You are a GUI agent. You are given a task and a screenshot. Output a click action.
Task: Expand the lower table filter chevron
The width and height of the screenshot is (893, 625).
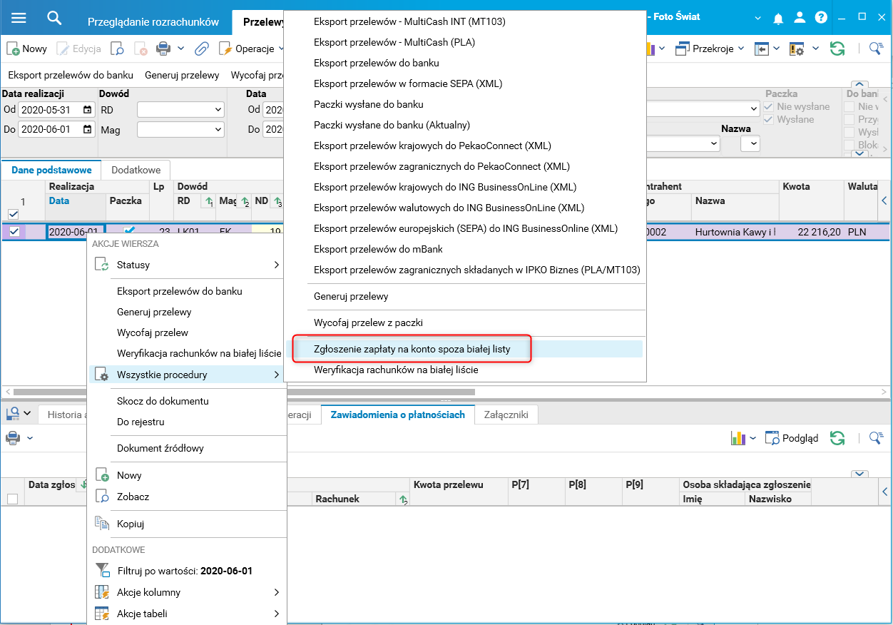click(859, 474)
